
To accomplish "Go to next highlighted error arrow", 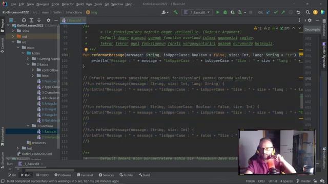I will [299, 28].
